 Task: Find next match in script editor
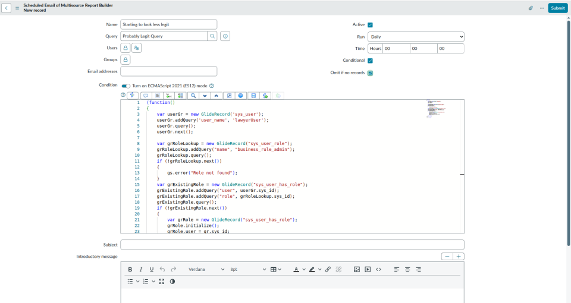coord(205,95)
